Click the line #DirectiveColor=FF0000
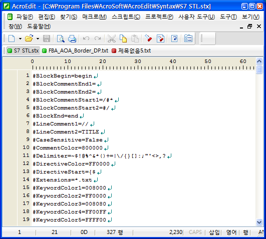Image resolution: width=266 pixels, height=239 pixels. coord(71,164)
